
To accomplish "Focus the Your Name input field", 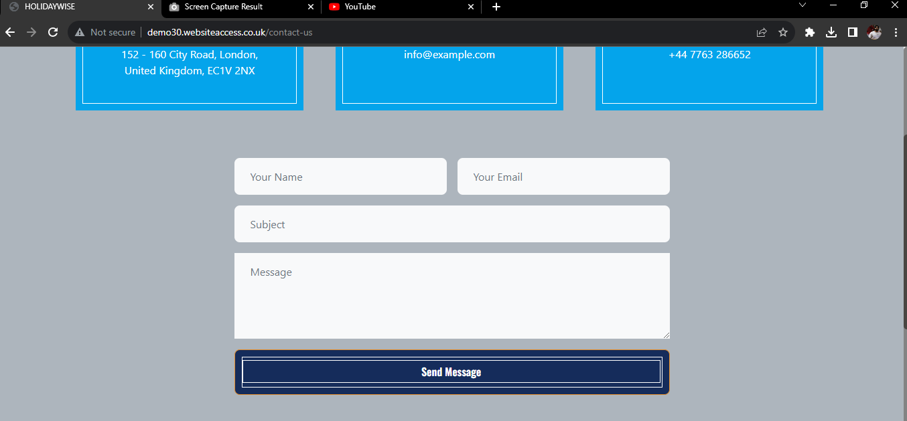I will [x=340, y=177].
